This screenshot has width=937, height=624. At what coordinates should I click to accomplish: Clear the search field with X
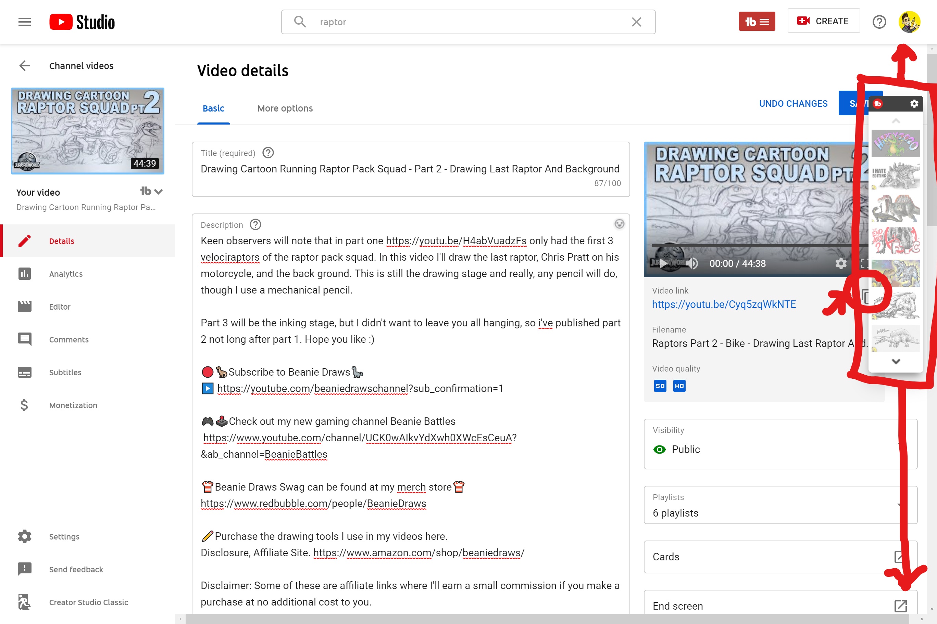(x=636, y=22)
